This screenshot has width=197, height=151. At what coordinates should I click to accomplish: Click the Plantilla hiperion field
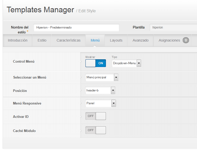click(173, 27)
